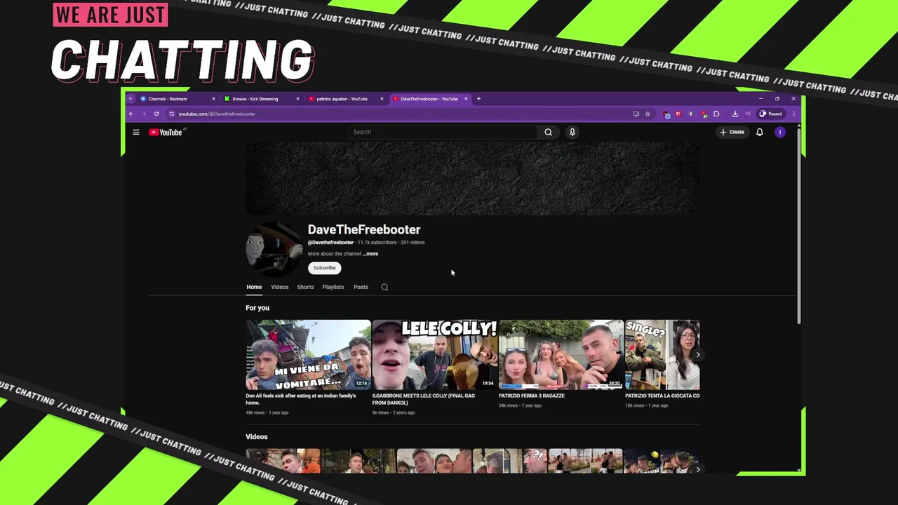Viewport: 898px width, 505px height.
Task: Click the red circular extension icon
Action: point(678,114)
